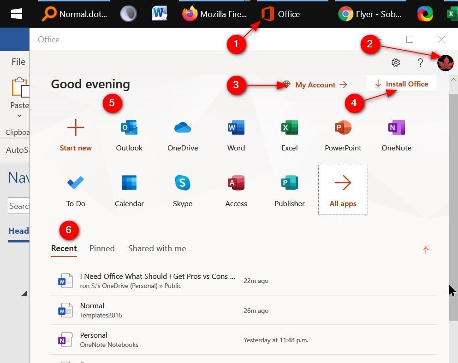Go to My Account
The height and width of the screenshot is (363, 458).
click(315, 85)
